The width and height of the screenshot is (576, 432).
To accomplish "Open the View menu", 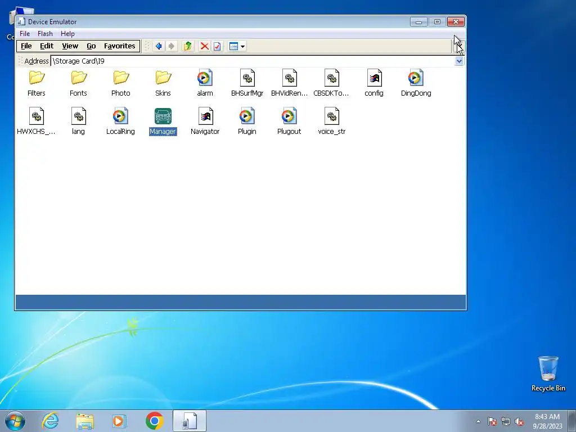I will 70,46.
